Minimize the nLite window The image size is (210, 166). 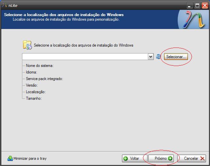click(x=189, y=6)
